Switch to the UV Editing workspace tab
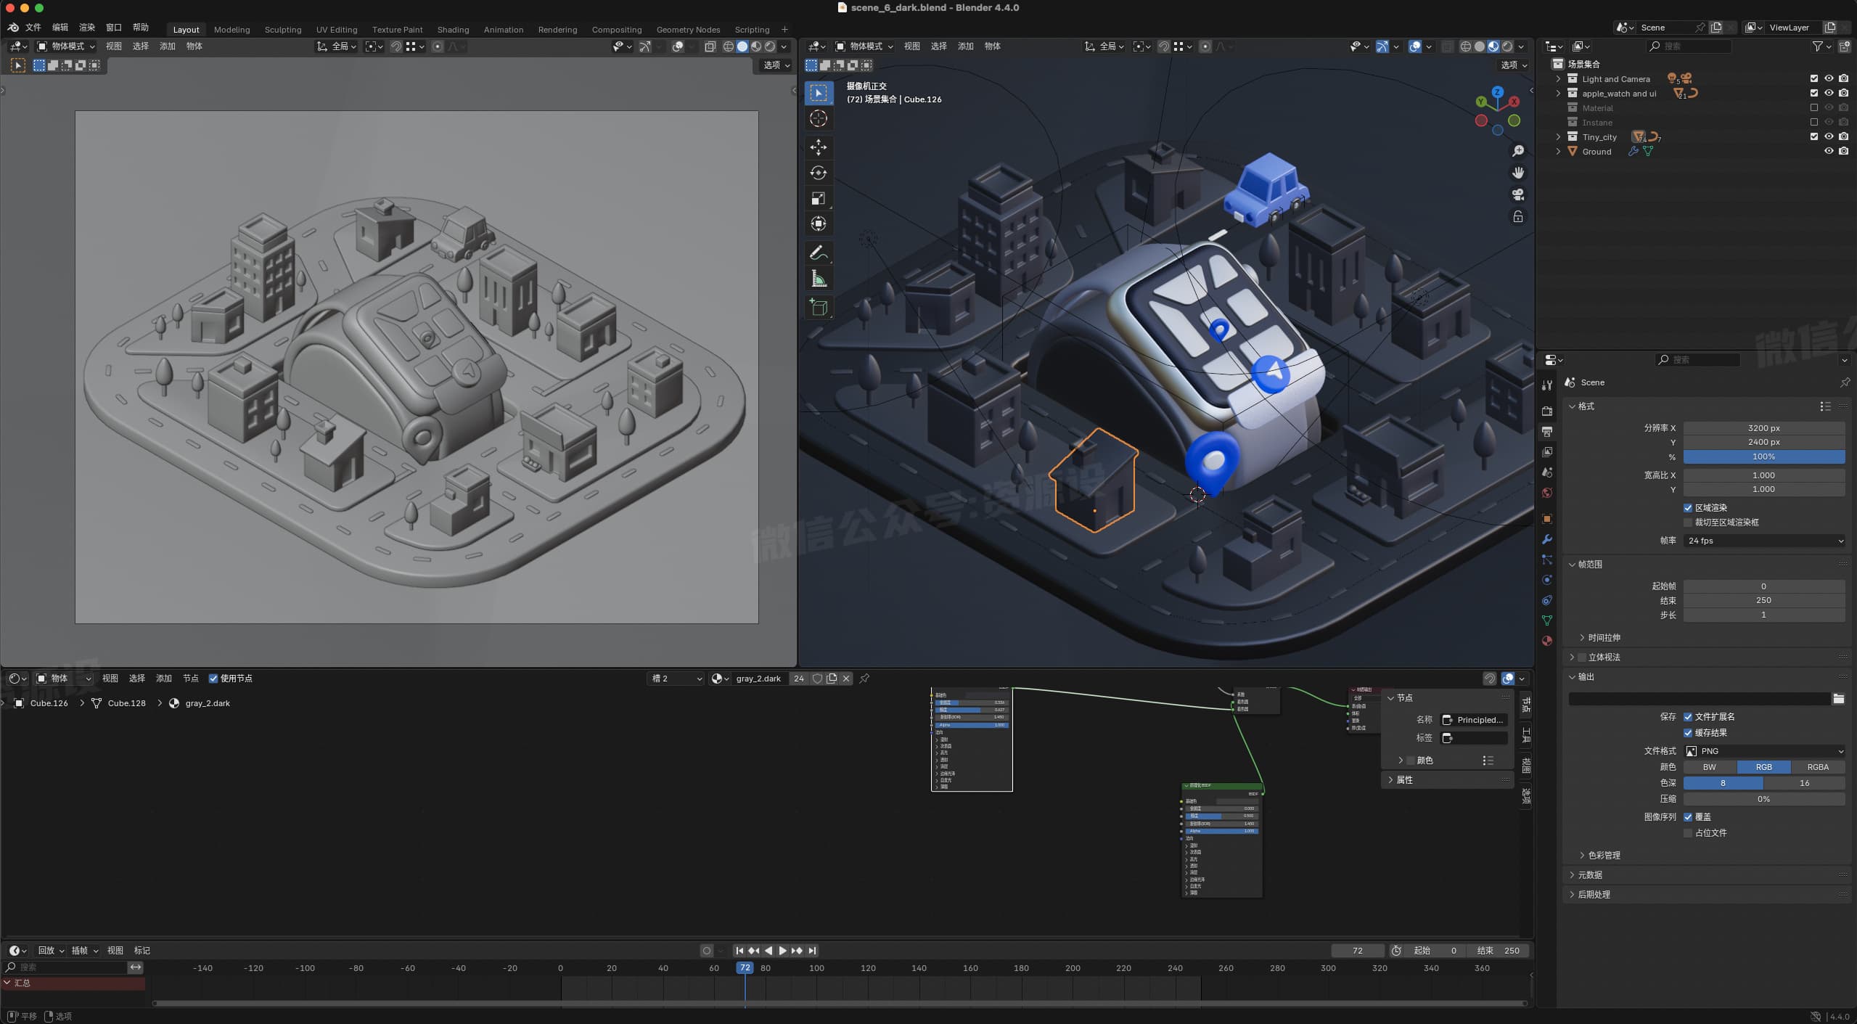 (337, 30)
